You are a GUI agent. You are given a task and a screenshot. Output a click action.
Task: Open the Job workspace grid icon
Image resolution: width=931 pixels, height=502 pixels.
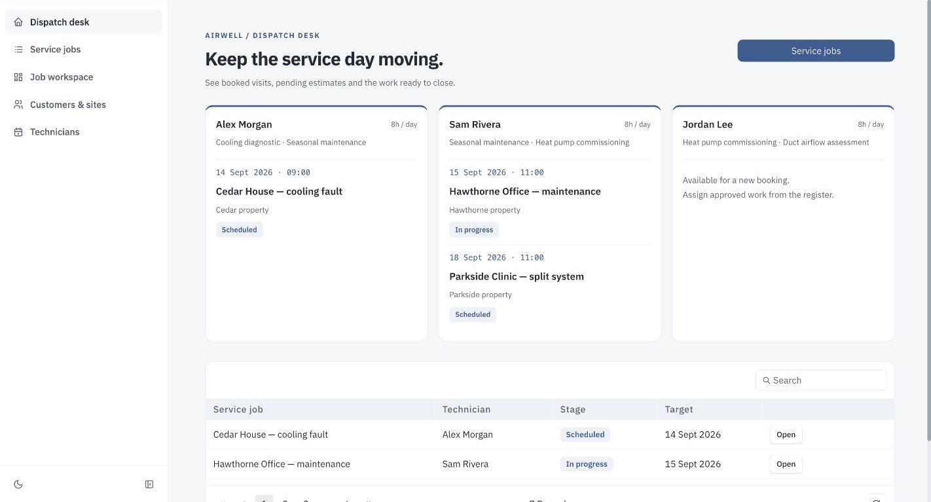click(x=18, y=77)
